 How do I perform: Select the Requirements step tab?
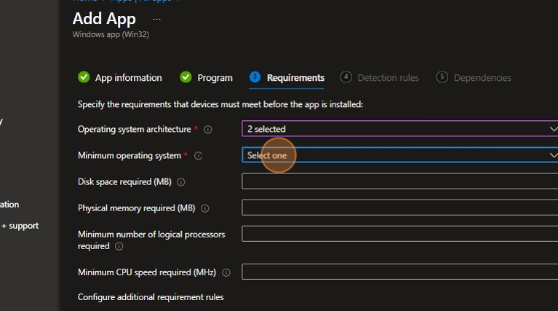287,78
